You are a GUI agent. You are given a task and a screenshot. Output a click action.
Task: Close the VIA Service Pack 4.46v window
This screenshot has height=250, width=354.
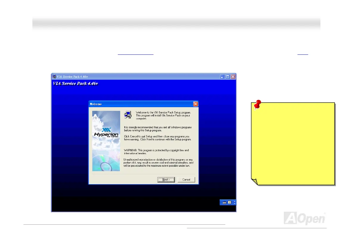tap(233, 77)
